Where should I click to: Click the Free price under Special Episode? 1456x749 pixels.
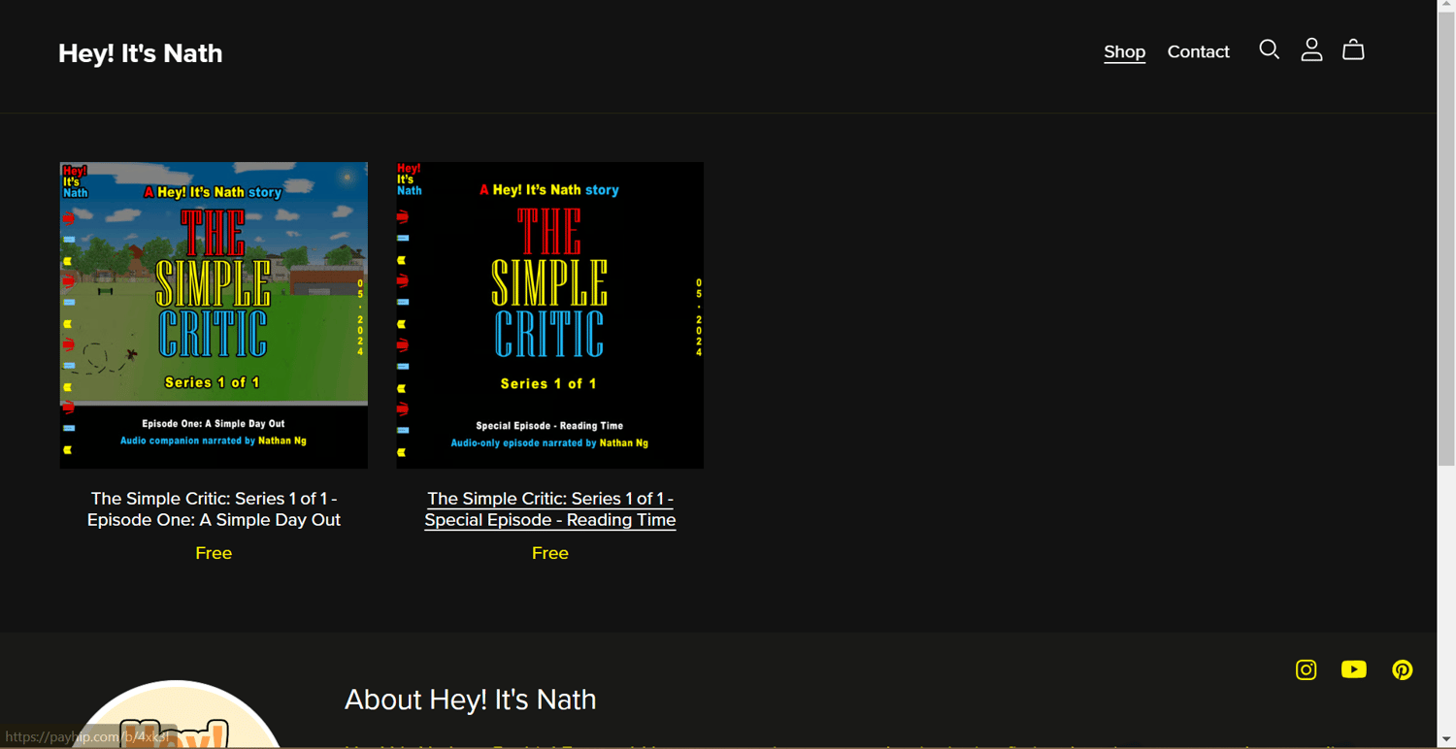click(550, 553)
